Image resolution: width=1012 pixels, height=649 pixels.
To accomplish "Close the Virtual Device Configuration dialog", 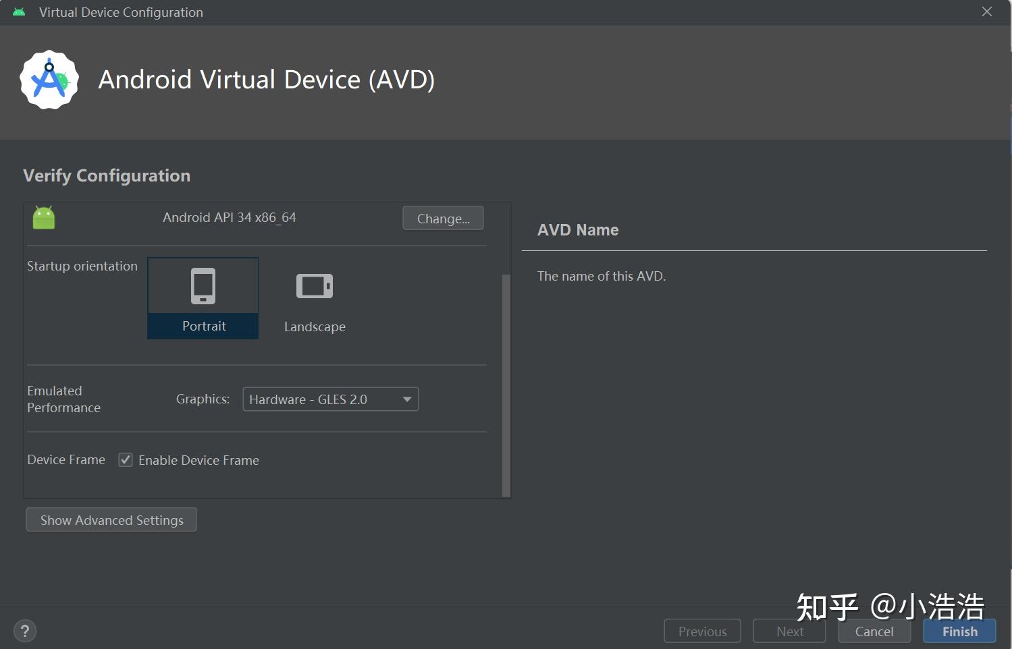I will [x=987, y=12].
